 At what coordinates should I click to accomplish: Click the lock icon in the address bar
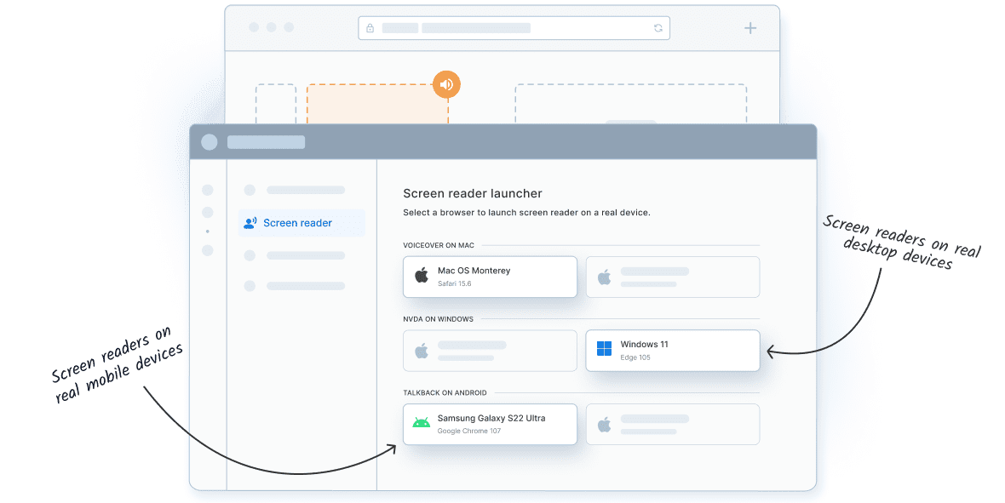370,27
